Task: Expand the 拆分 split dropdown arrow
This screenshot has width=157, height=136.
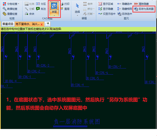Action: 94,9
